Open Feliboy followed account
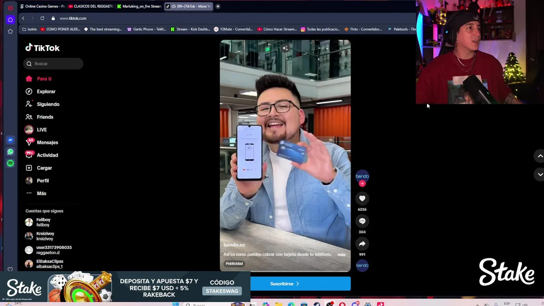The image size is (544, 306). [38, 222]
